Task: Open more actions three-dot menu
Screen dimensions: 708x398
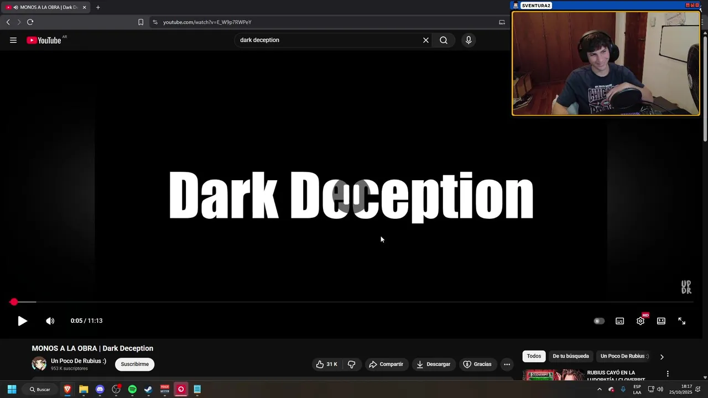Action: pos(507,364)
